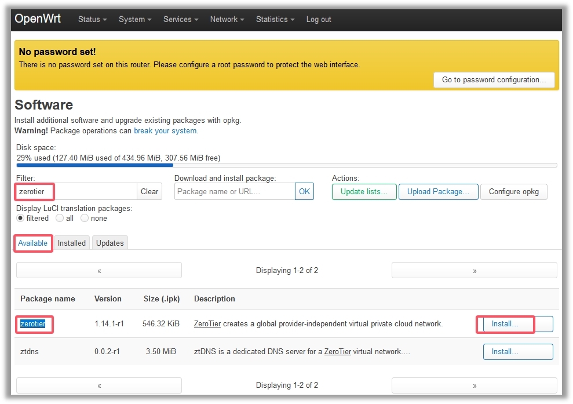Select the 'filtered' translation radio option

click(x=21, y=219)
